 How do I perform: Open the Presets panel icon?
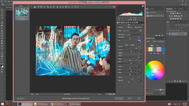click(135, 23)
